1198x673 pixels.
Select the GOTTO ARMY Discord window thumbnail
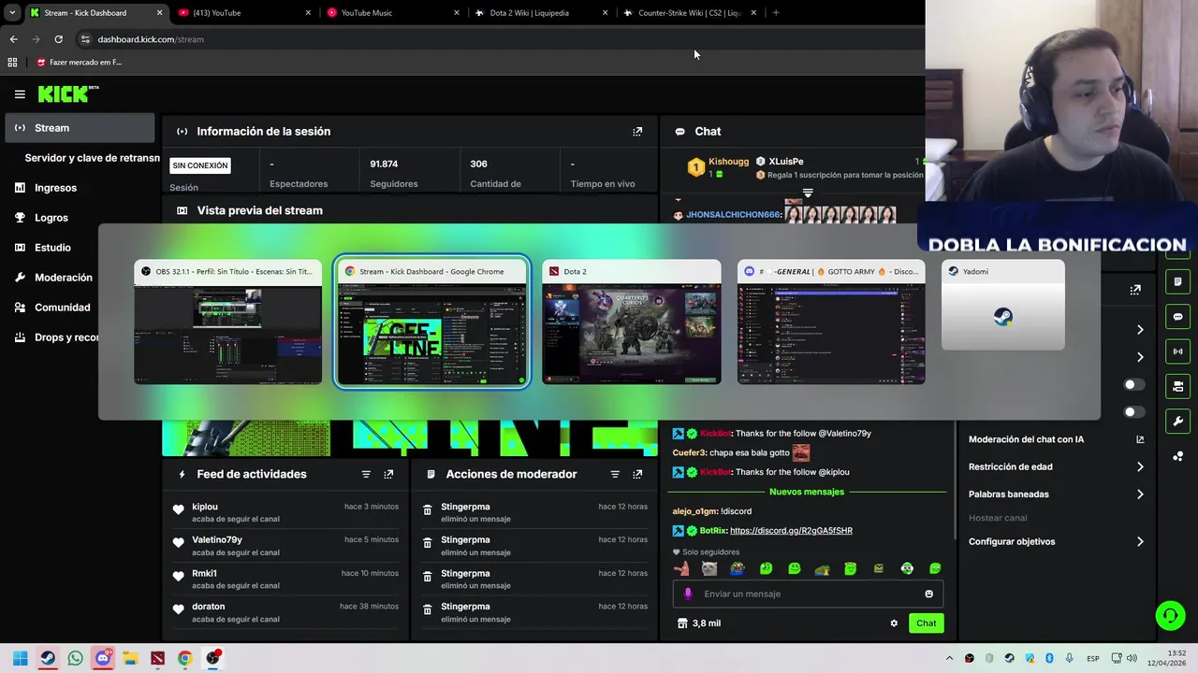click(x=831, y=322)
